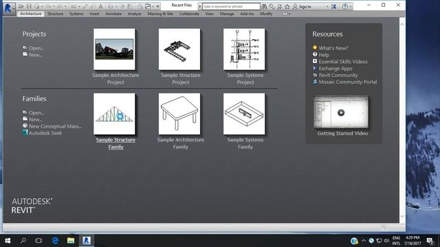
Task: Expand Switch Windows dropdown arrow
Action: click(x=153, y=6)
